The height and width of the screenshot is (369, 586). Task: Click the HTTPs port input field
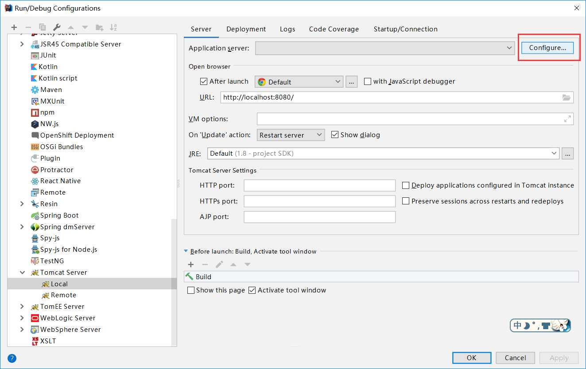[x=319, y=201]
